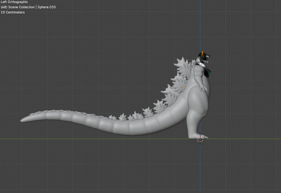
Task: Click the "Left Orthographic" view label
Action: tap(15, 2)
